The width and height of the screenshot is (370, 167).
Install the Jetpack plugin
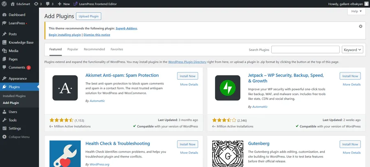350,76
